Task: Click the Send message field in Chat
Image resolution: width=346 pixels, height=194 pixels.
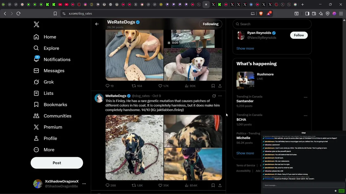Action: pyautogui.click(x=303, y=185)
